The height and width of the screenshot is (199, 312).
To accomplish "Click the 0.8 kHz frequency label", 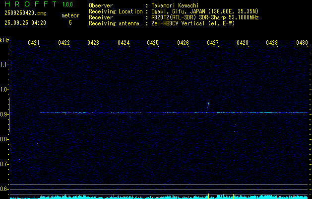I will [4, 139].
